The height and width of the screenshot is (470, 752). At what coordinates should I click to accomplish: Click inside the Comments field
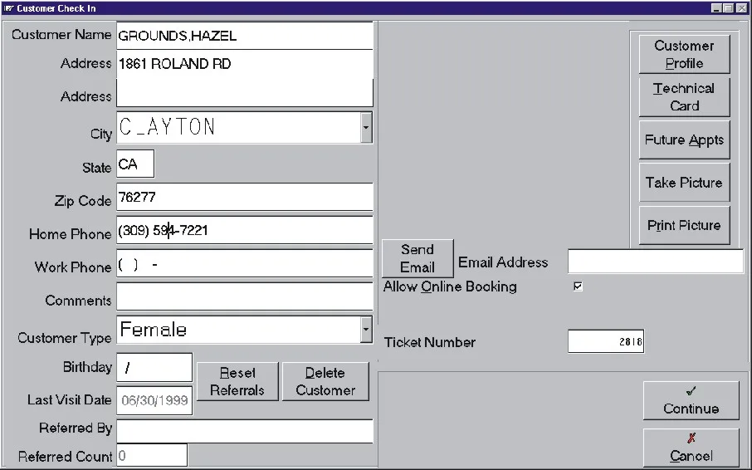point(245,296)
